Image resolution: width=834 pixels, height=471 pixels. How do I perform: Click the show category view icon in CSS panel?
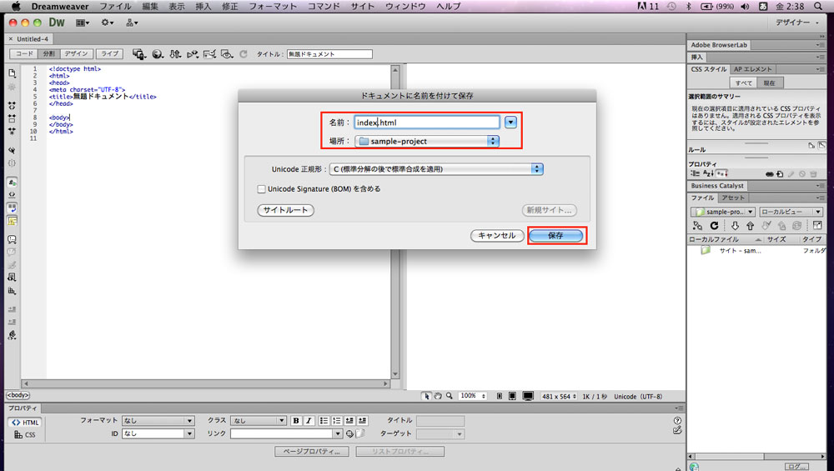696,174
